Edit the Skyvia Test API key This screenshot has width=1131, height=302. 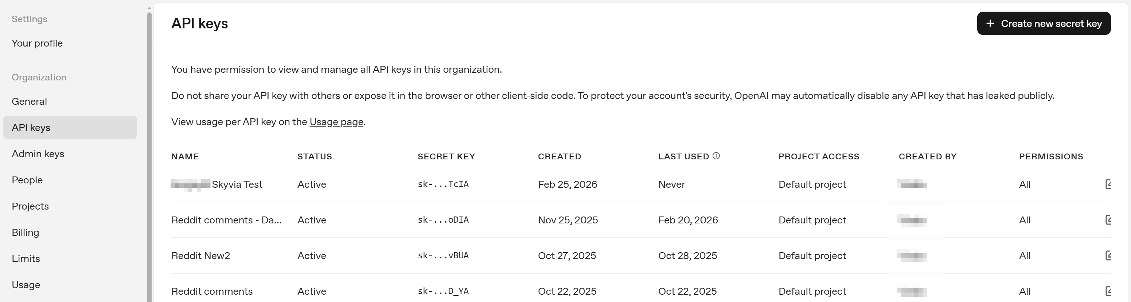pyautogui.click(x=1108, y=184)
